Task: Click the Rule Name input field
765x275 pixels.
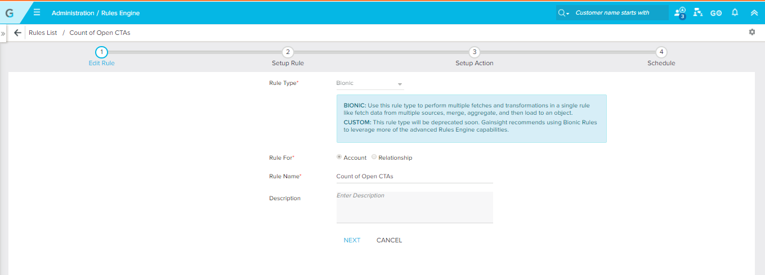Action: [x=414, y=176]
